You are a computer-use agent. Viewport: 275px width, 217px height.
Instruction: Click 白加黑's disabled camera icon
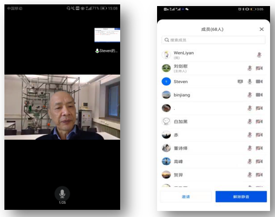coord(259,121)
